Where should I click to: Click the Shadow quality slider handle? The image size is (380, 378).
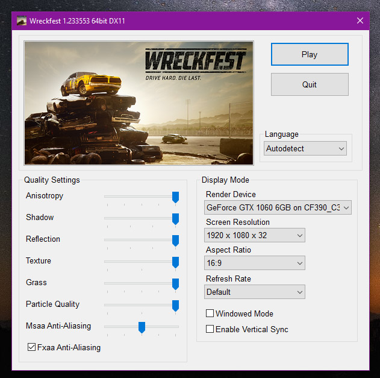pyautogui.click(x=175, y=219)
